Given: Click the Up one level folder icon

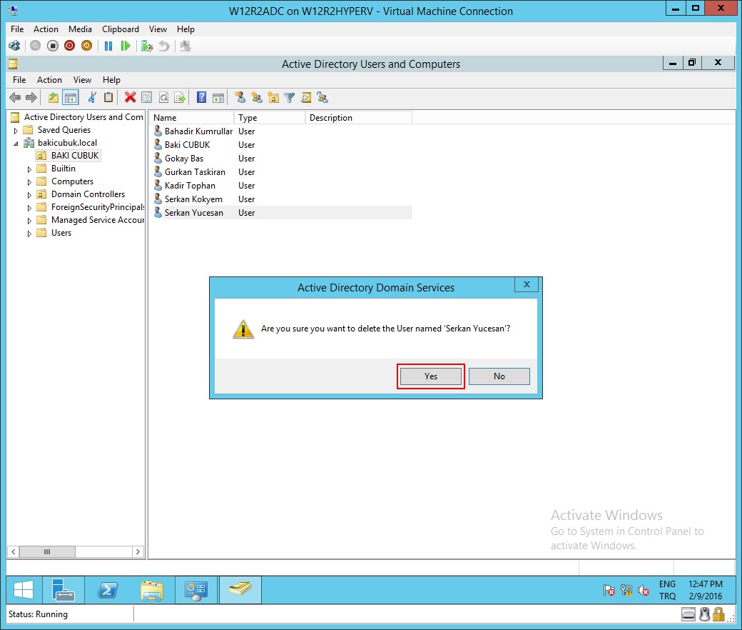Looking at the screenshot, I should coord(53,98).
